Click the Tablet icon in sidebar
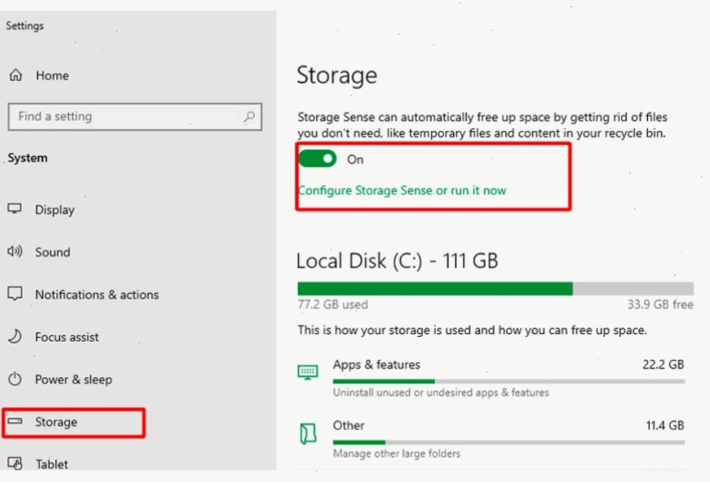This screenshot has width=710, height=484. [14, 464]
